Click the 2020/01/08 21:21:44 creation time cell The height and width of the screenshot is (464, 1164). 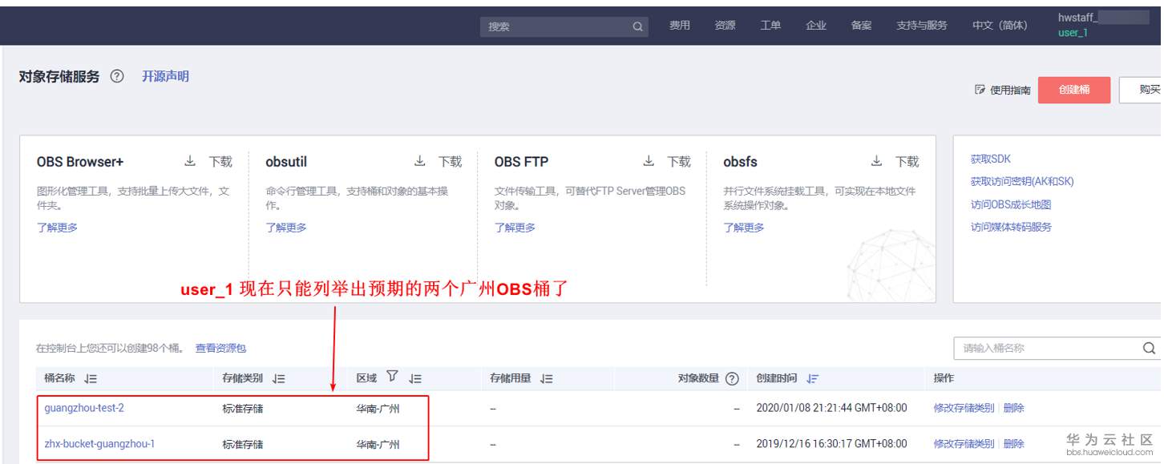tap(831, 409)
